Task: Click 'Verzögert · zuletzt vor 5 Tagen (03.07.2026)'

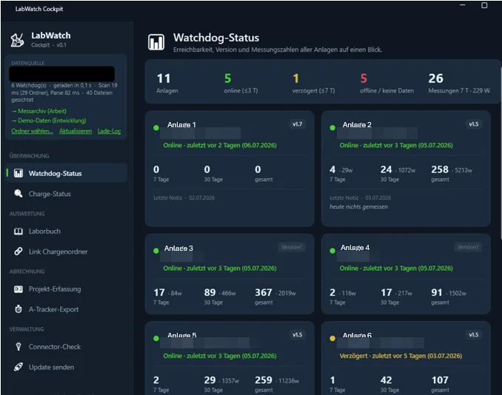Action: click(401, 356)
